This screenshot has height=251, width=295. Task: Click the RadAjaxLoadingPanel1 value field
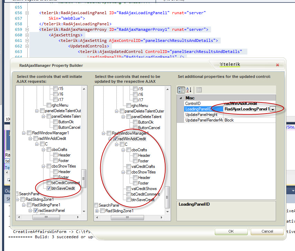click(247, 109)
